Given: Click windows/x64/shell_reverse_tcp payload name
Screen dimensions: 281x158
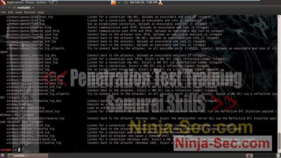Looking at the screenshot, I should [x=31, y=136].
